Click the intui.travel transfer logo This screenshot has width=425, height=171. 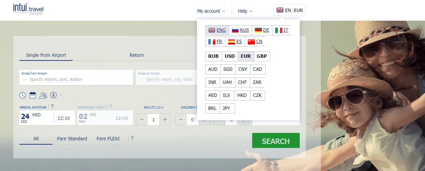pyautogui.click(x=28, y=9)
